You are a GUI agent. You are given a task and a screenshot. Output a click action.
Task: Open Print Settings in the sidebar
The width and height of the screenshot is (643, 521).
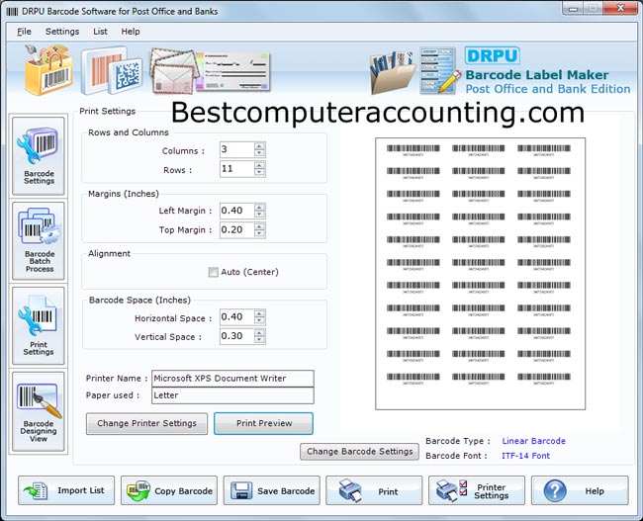point(39,326)
